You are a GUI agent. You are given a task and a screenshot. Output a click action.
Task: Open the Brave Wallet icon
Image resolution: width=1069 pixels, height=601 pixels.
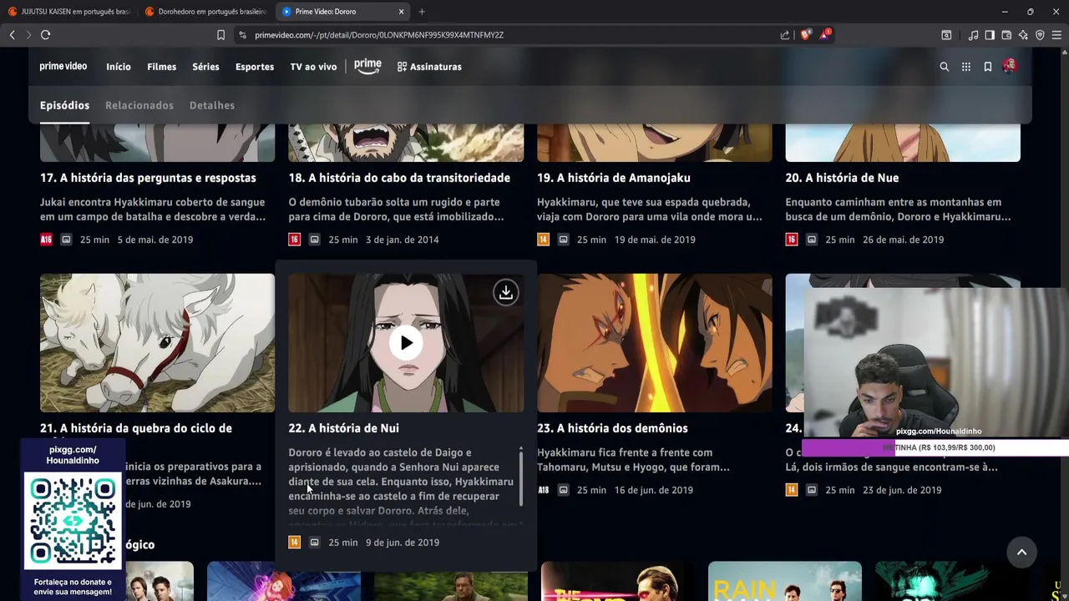[1006, 35]
